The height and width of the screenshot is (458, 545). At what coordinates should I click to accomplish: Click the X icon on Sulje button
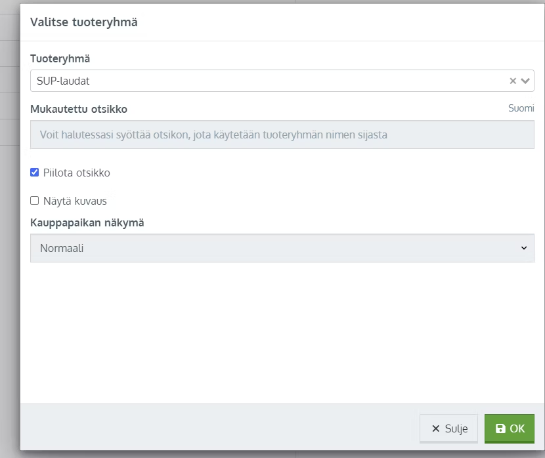pos(435,428)
